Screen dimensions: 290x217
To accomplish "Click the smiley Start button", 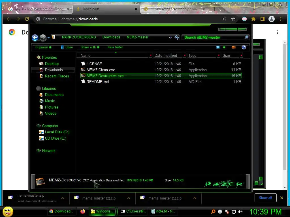I will 8,211.
